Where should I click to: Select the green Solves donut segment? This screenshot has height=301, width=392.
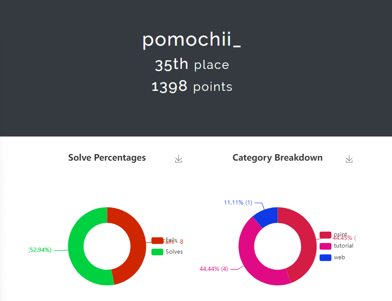(x=77, y=246)
